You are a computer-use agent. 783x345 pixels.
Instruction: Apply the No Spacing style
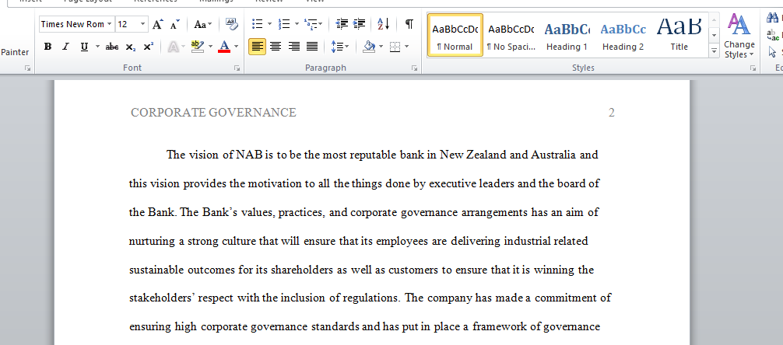tap(511, 35)
